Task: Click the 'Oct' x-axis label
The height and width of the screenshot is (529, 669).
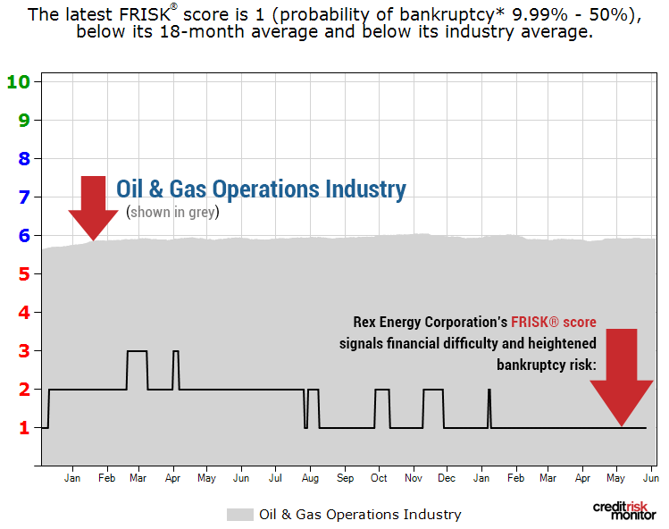Action: click(x=379, y=478)
